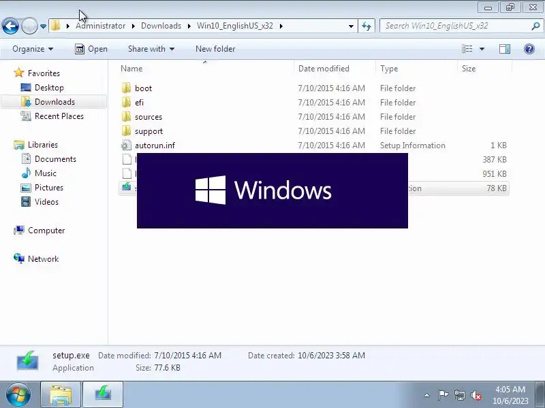Click the muted volume tray icon
Viewport: 545px width, 408px height.
click(x=476, y=395)
